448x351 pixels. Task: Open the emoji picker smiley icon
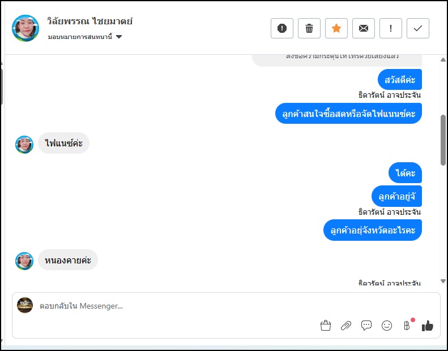click(387, 326)
